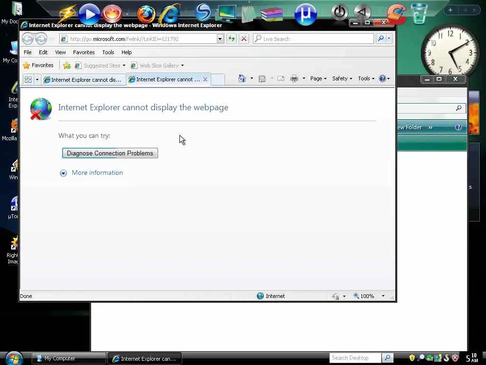Click the Forward navigation arrow
This screenshot has height=365, width=486.
[x=41, y=39]
